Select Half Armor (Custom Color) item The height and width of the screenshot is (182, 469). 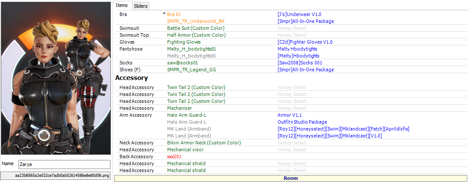[x=196, y=35]
